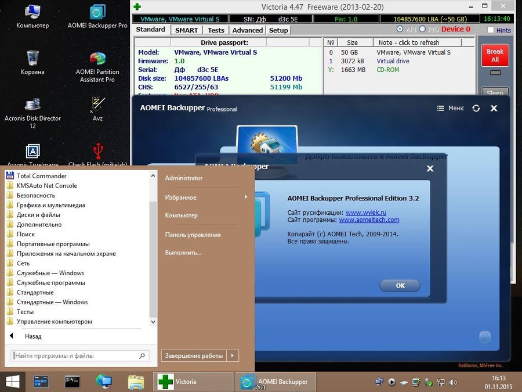Open File Explorer from the taskbar
Screen dimensions: 522x392
coord(136,382)
